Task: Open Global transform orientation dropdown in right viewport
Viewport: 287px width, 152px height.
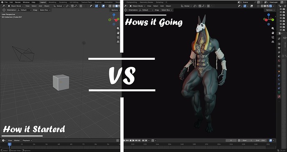Action: 187,6
